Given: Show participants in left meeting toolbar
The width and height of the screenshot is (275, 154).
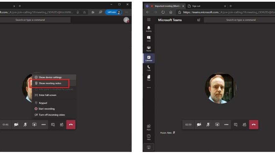Looking at the screenshot, I should point(61,125).
